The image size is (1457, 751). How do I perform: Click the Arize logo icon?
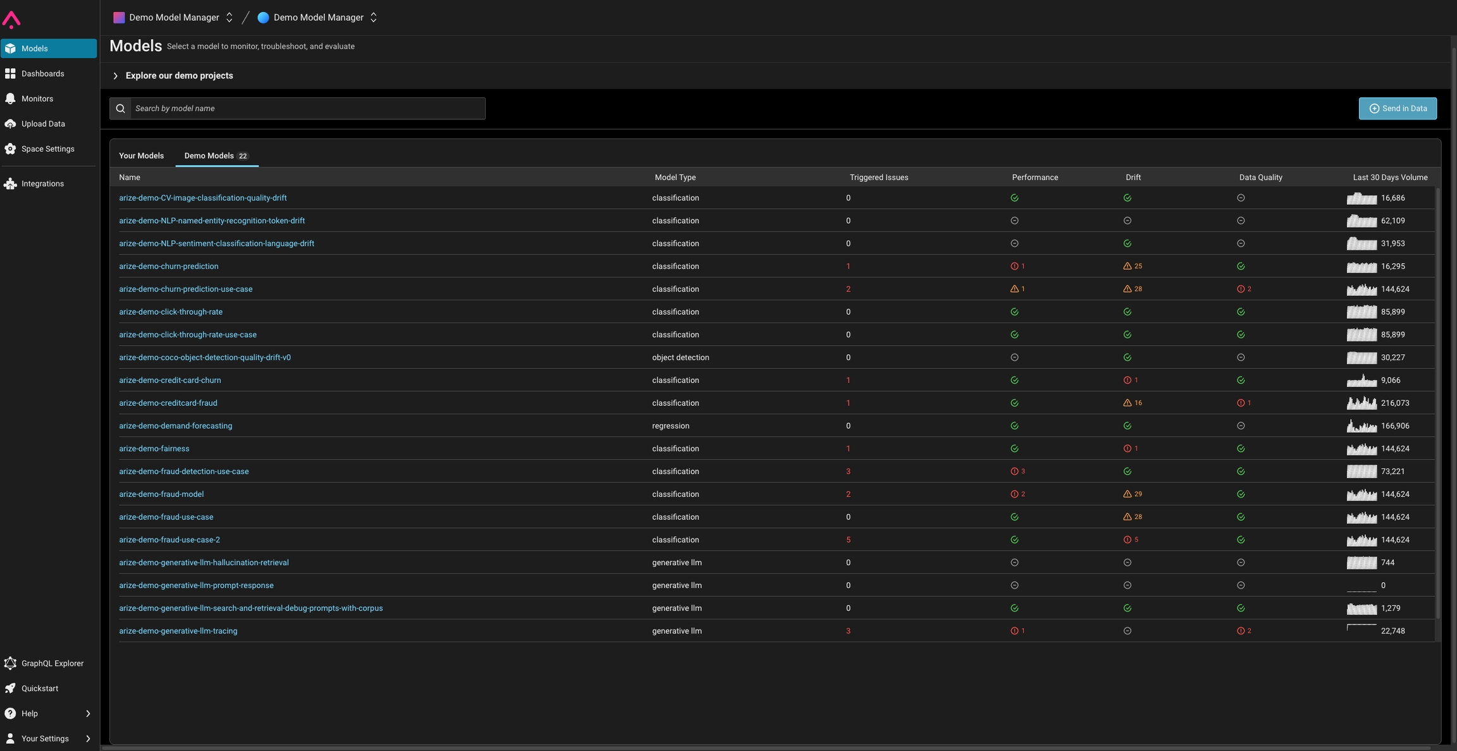[11, 20]
